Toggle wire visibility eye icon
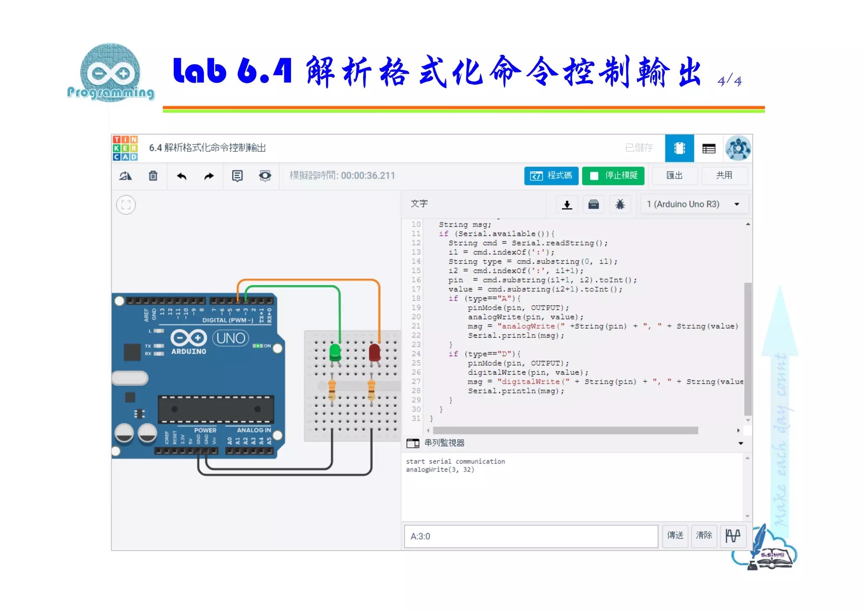The image size is (864, 611). point(265,176)
